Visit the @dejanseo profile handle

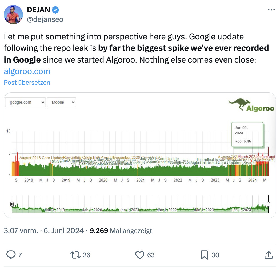pyautogui.click(x=45, y=19)
